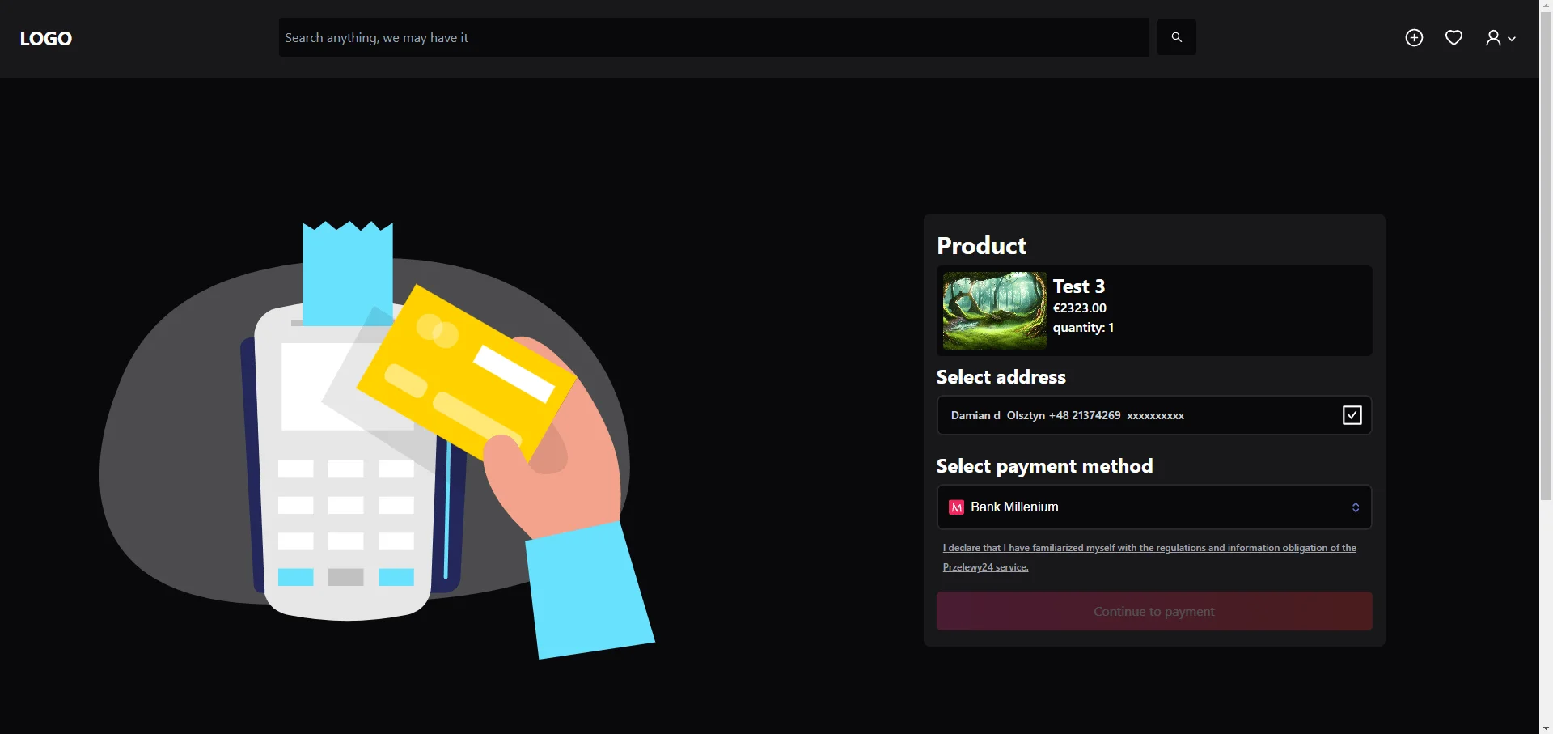Select the Damian d Olsztyn address row
This screenshot has width=1553, height=734.
coord(1154,415)
